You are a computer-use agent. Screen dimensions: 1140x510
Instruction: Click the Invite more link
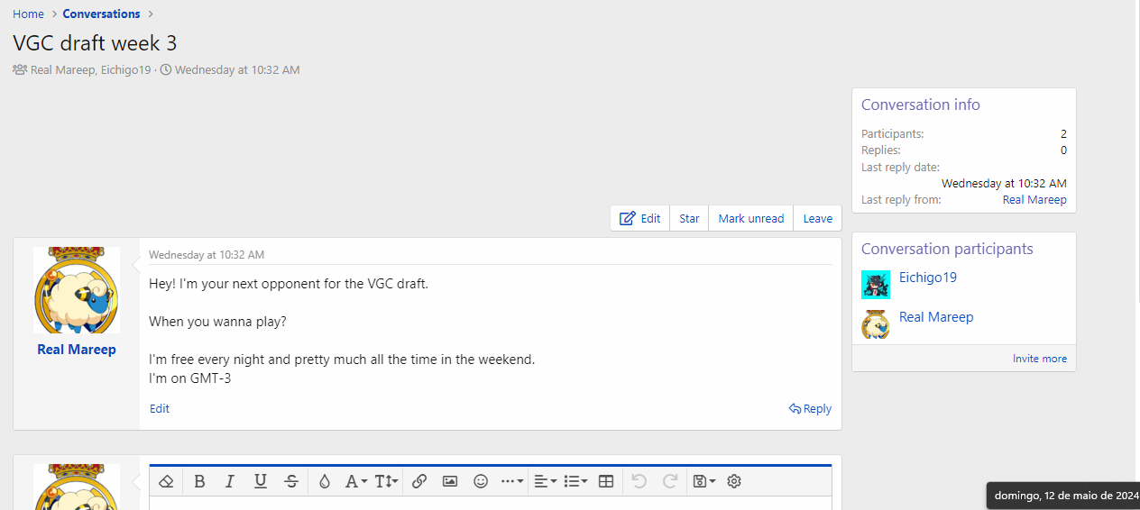[1039, 359]
